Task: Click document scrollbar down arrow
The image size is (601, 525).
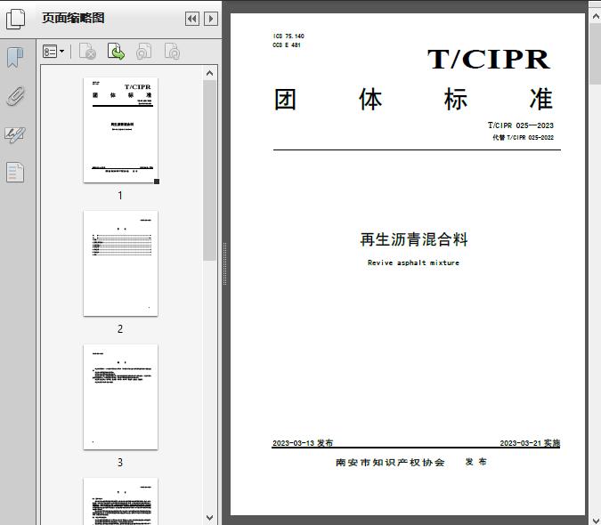Action: (x=596, y=520)
